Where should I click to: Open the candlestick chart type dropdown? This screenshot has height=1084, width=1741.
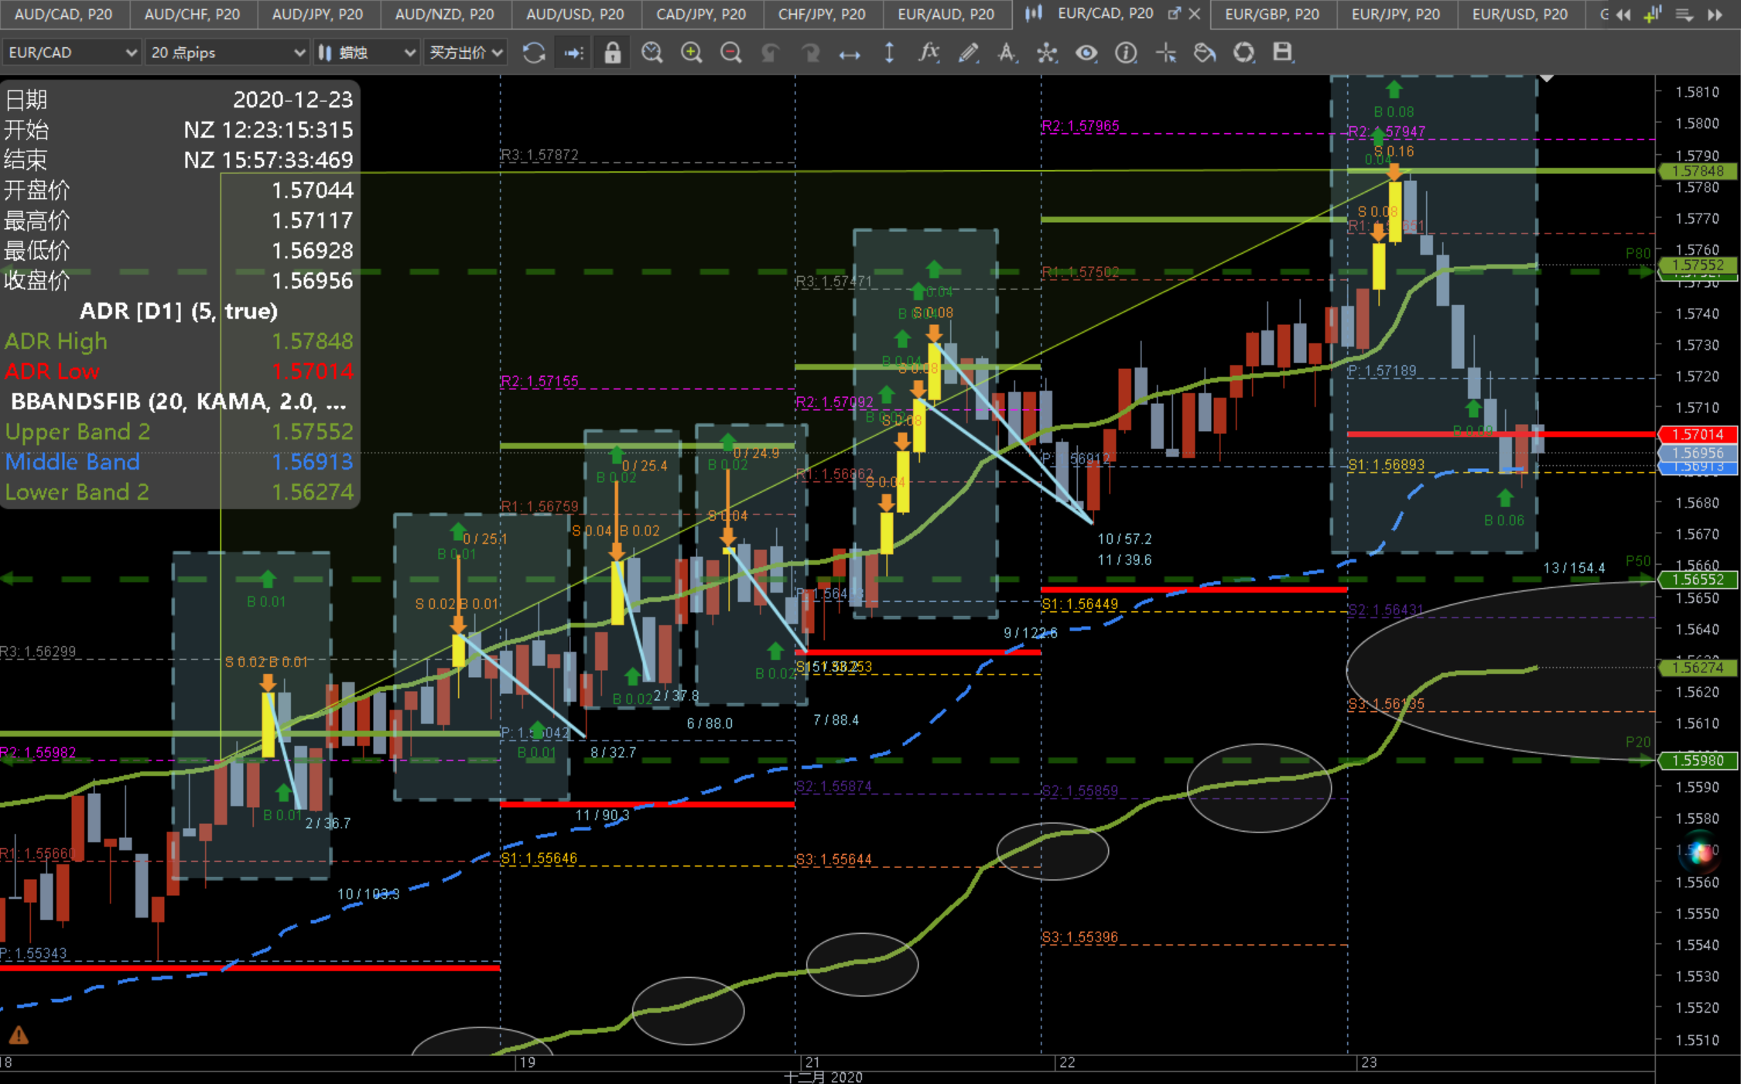point(367,53)
